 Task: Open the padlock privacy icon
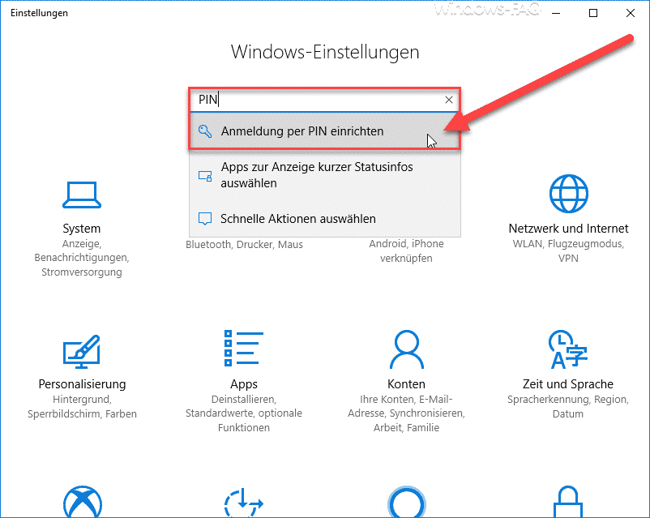click(568, 502)
